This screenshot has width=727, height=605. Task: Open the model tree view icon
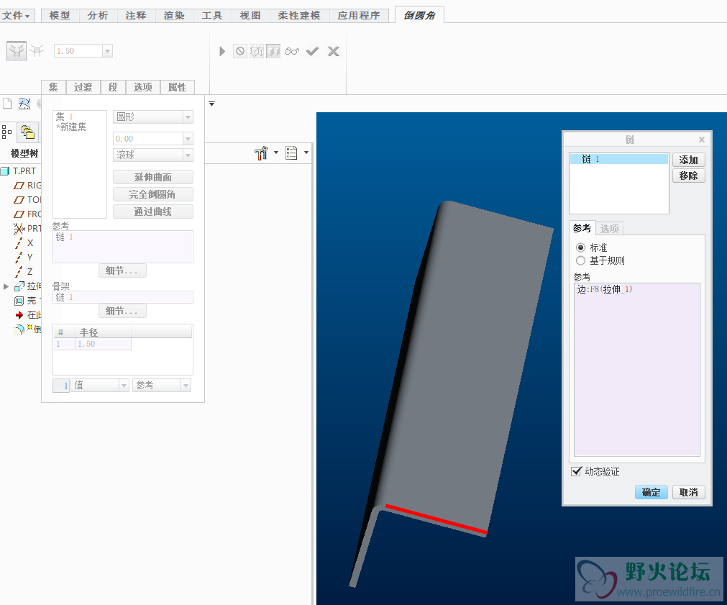coord(7,132)
